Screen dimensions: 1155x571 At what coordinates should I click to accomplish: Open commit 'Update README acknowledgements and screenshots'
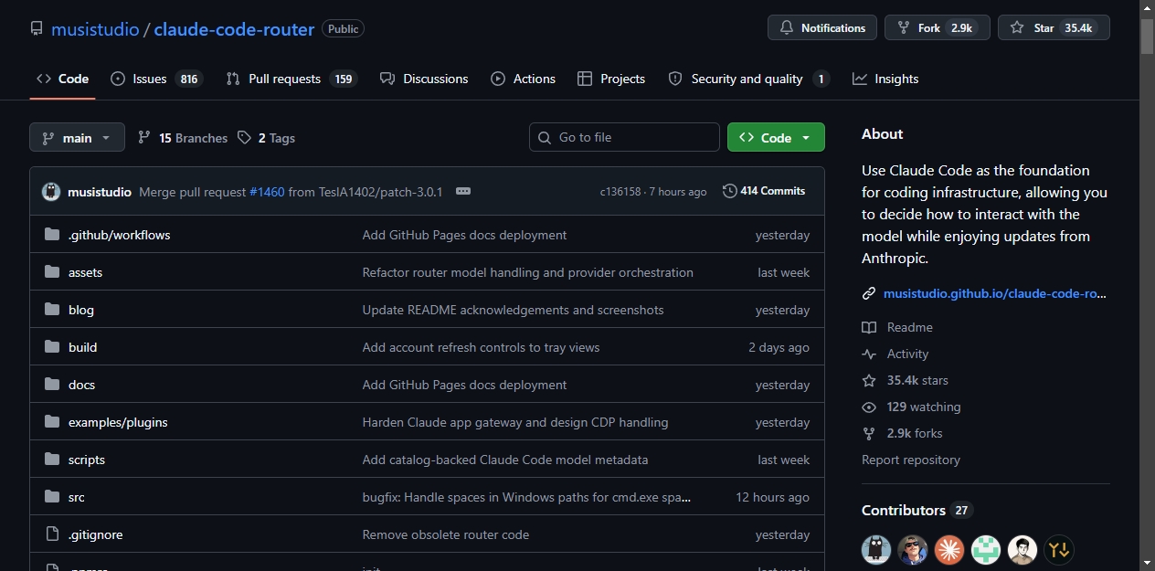[x=514, y=310]
